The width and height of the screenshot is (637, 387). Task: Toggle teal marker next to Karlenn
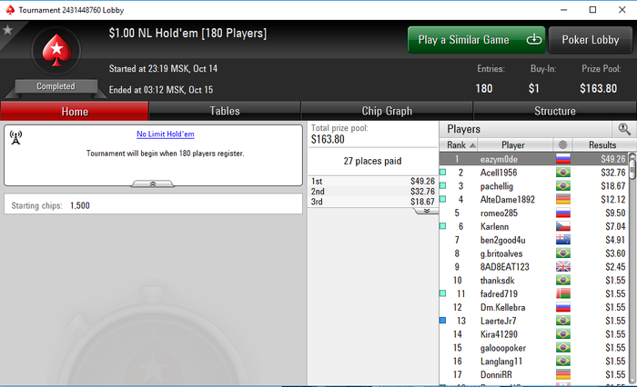tap(443, 226)
